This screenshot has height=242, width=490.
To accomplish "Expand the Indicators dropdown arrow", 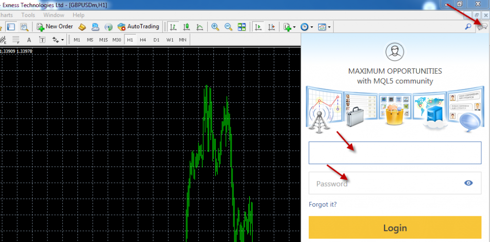I will click(294, 27).
